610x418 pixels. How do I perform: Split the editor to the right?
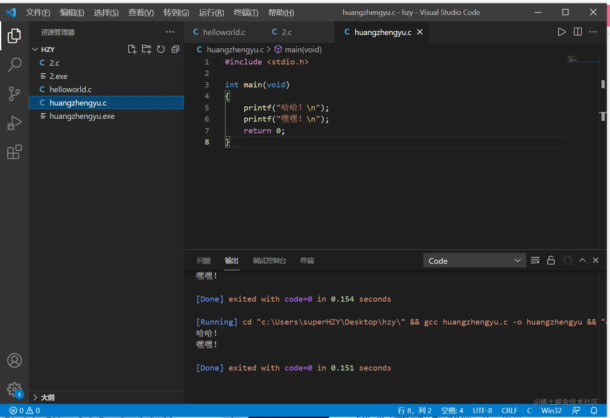tap(578, 32)
